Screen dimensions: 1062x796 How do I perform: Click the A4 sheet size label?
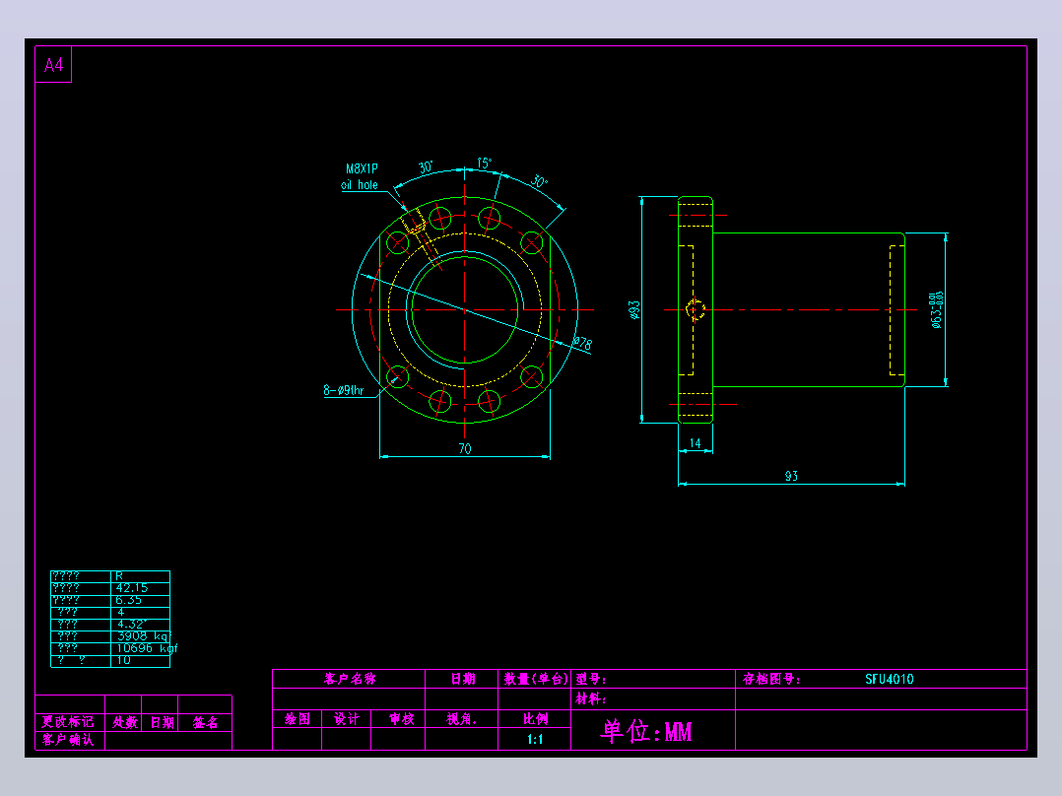tap(53, 65)
